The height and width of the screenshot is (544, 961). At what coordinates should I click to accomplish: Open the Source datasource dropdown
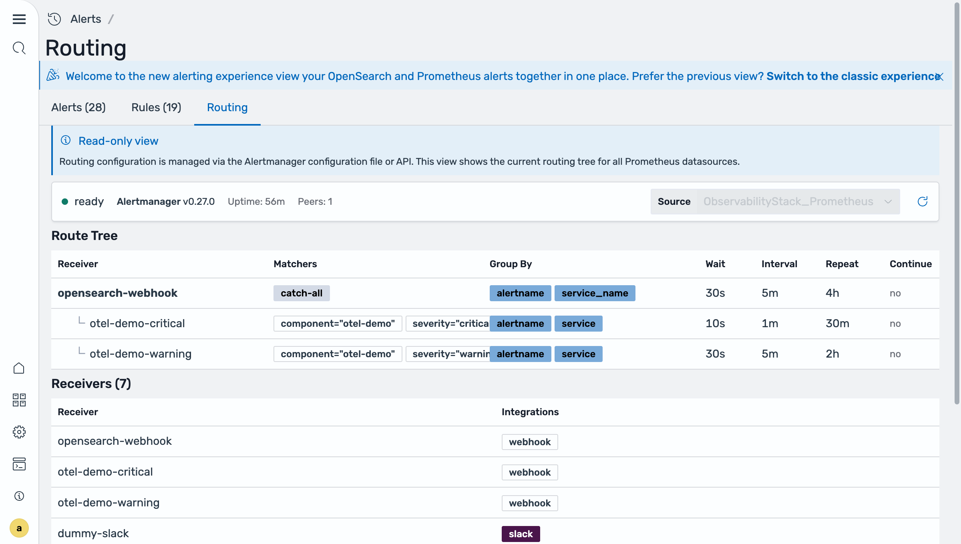pyautogui.click(x=798, y=202)
